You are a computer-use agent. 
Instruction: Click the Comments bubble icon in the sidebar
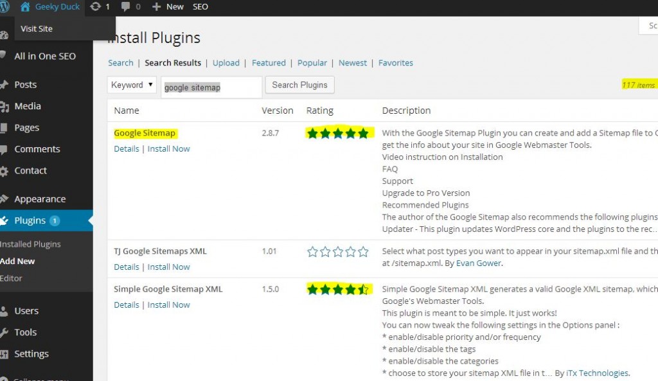coord(4,149)
